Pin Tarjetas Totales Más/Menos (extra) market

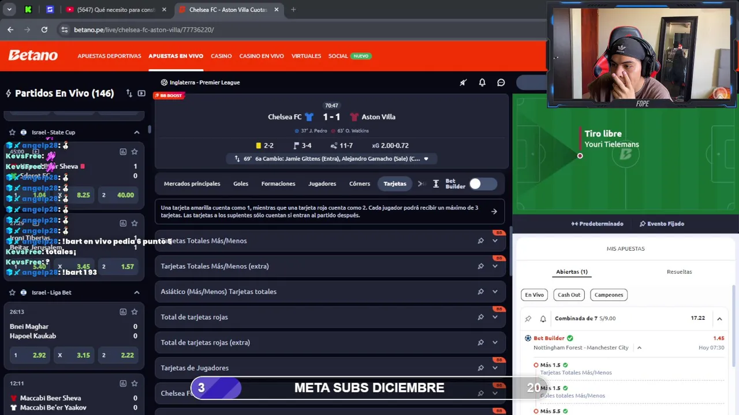tap(480, 266)
